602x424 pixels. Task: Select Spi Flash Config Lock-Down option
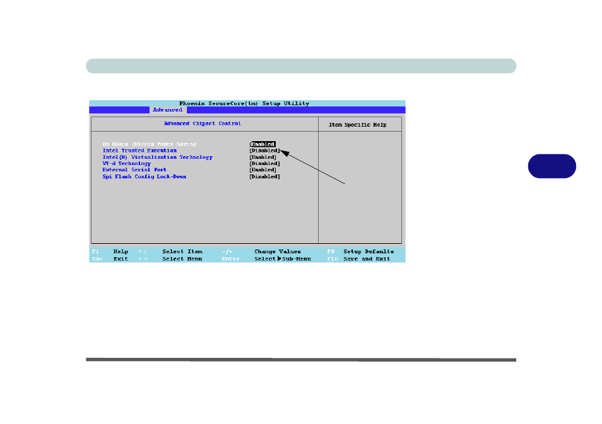pyautogui.click(x=145, y=177)
